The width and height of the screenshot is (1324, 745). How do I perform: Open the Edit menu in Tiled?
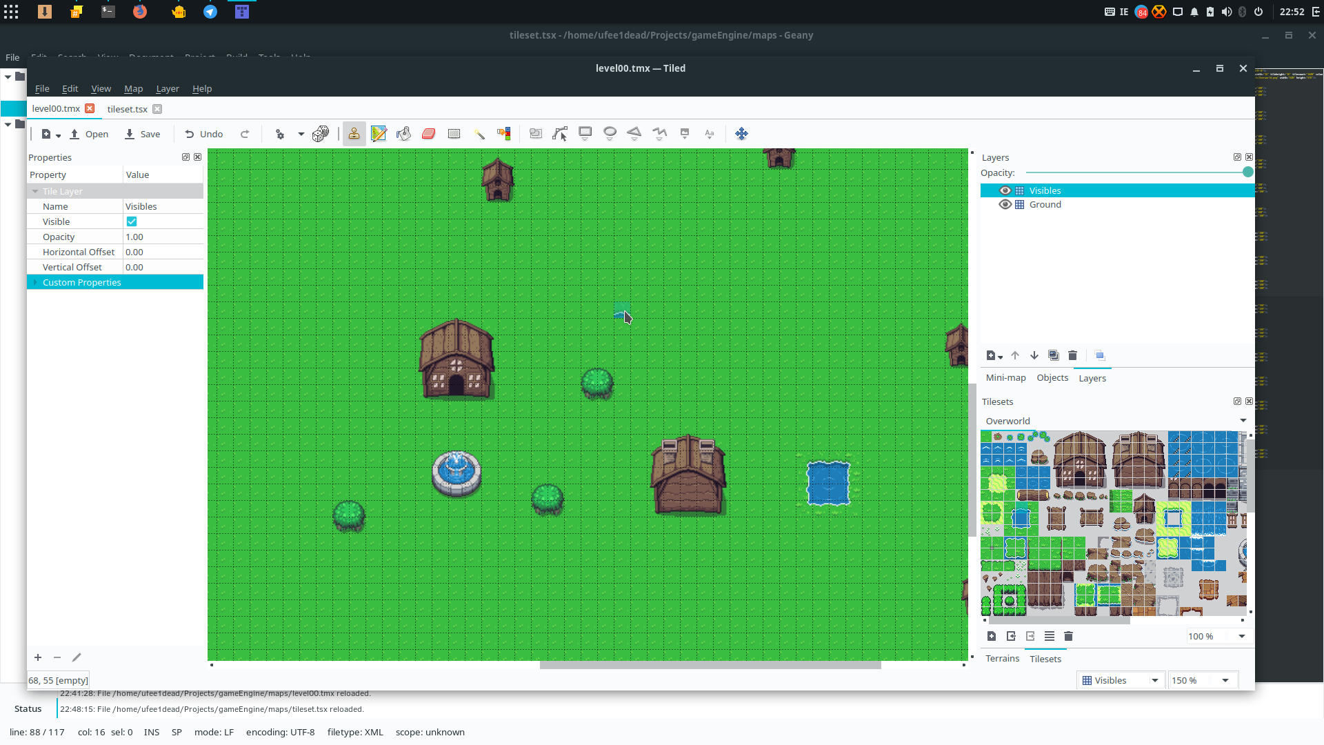70,88
